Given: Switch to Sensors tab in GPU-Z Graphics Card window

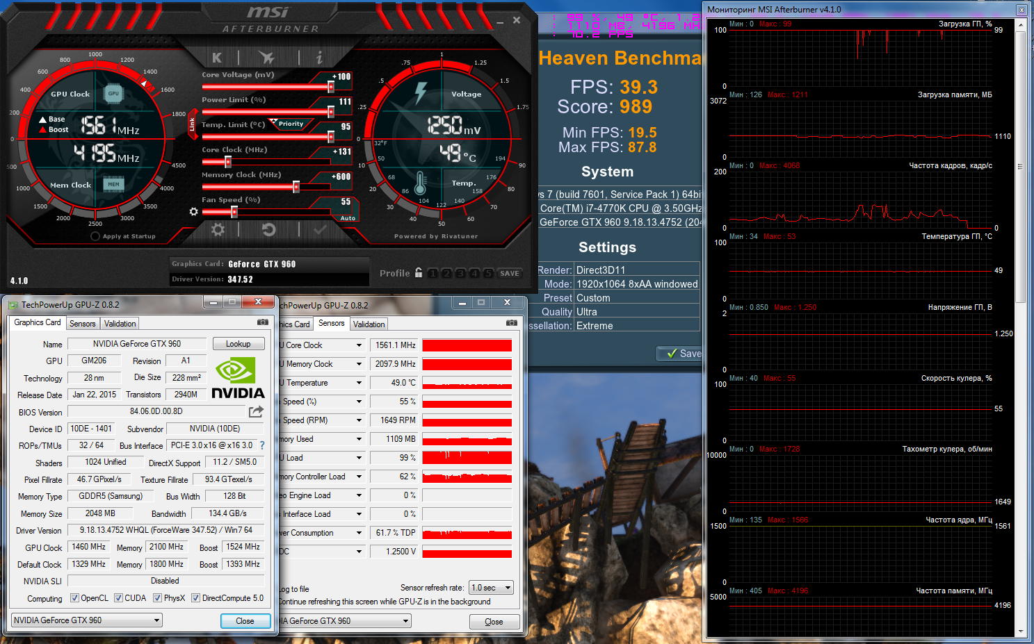Looking at the screenshot, I should pos(83,324).
